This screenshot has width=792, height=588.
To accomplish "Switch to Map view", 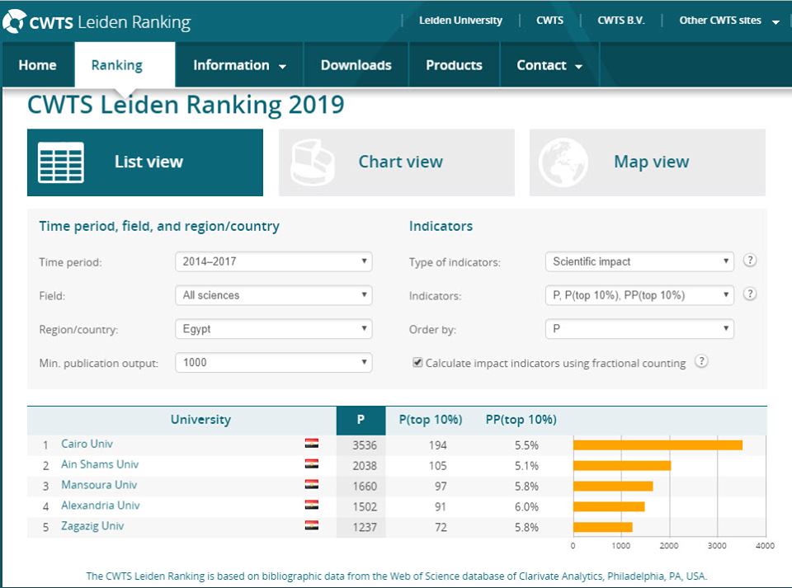I will pos(647,162).
